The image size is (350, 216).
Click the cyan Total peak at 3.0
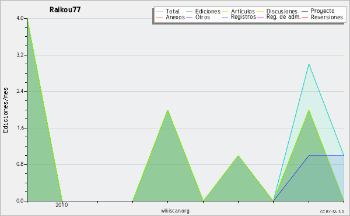pos(309,64)
